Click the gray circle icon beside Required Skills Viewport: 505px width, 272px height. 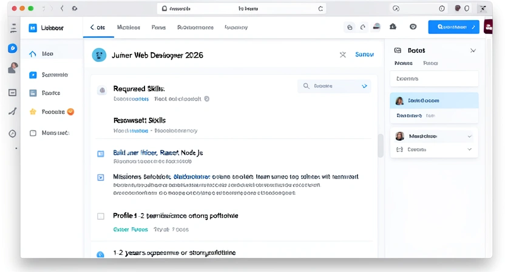coord(102,90)
